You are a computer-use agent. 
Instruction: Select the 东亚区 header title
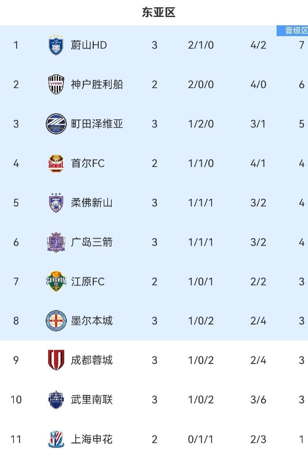click(158, 13)
